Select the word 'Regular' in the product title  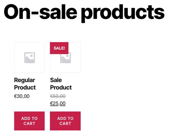[x=25, y=80]
